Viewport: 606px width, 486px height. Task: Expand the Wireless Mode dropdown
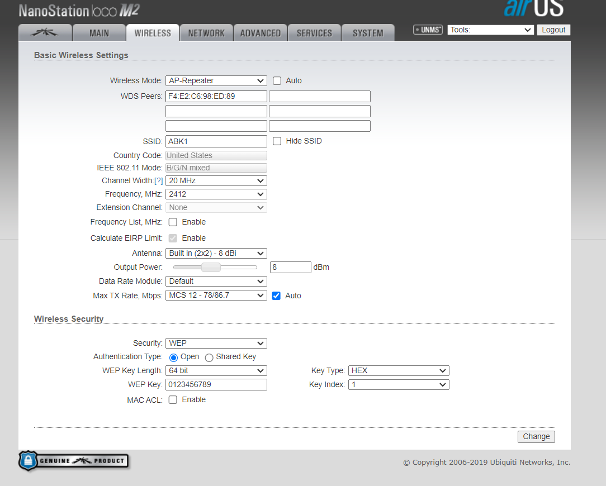coord(216,81)
